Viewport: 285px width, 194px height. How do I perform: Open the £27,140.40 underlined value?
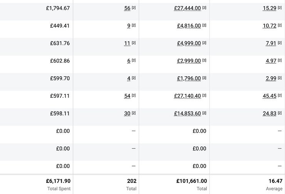pos(187,96)
